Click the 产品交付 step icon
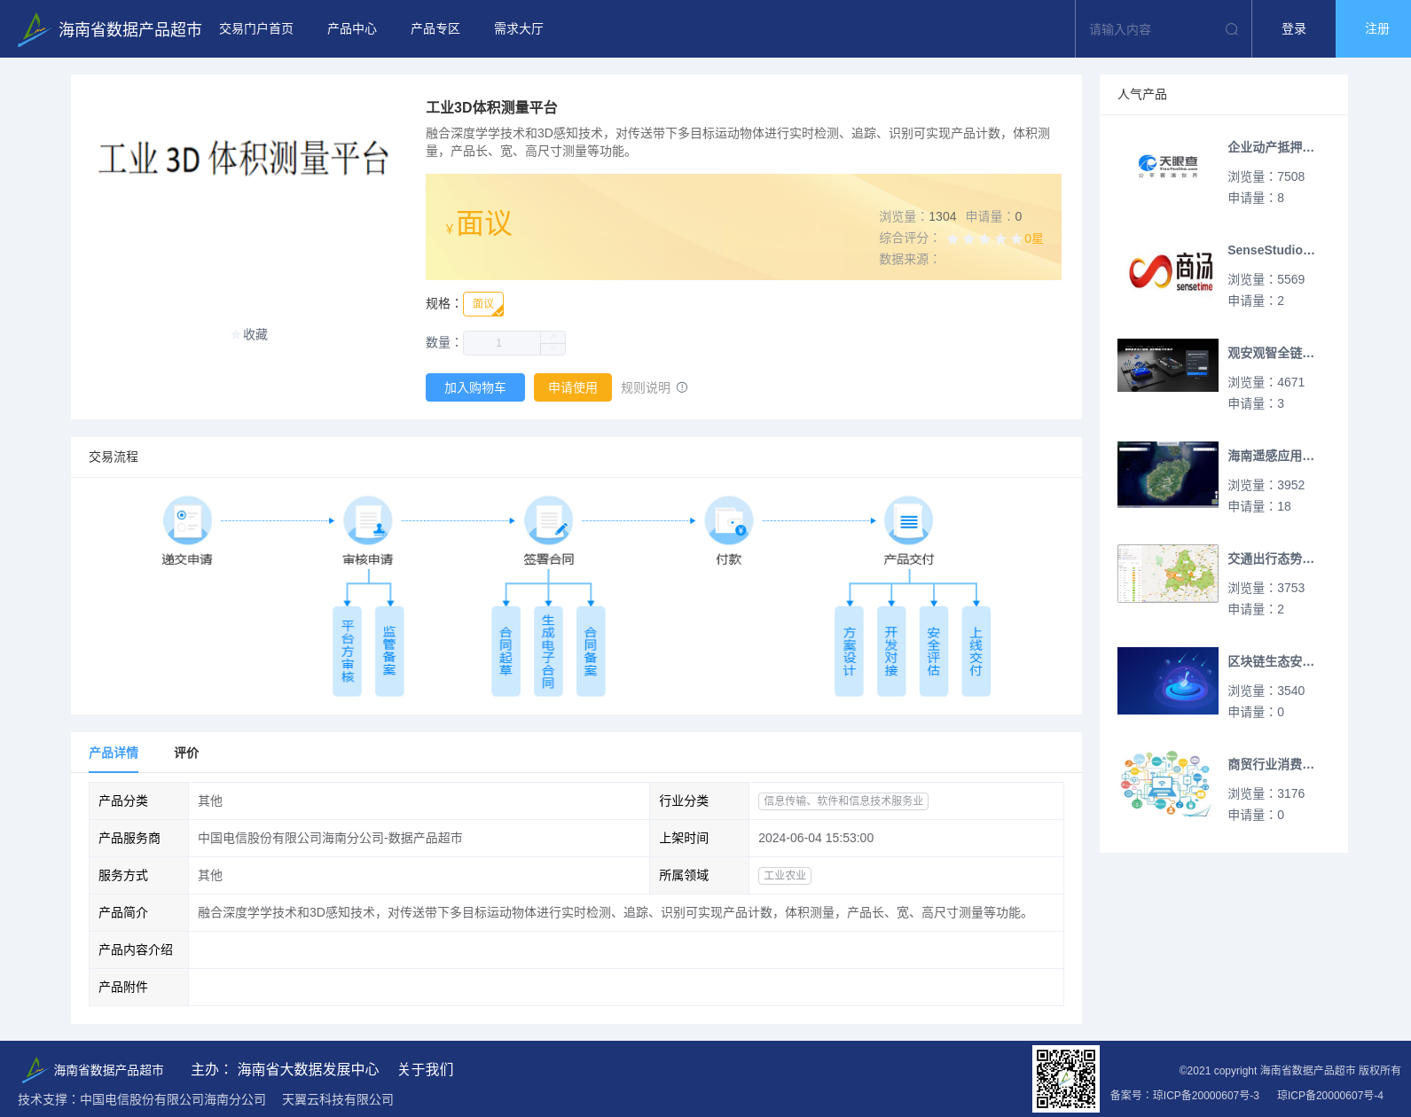 point(909,520)
